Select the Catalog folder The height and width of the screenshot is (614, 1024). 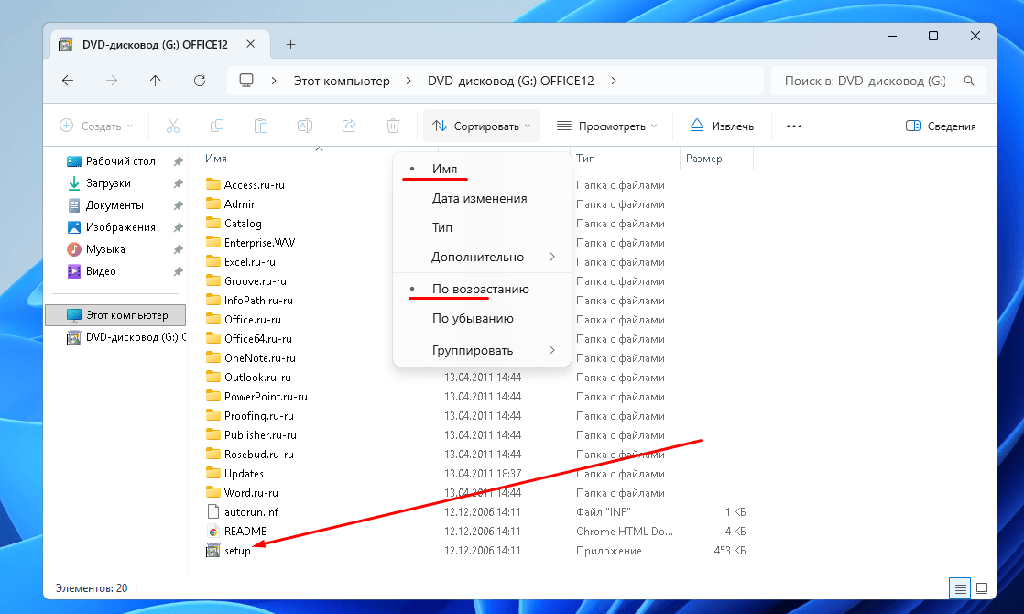pos(243,224)
